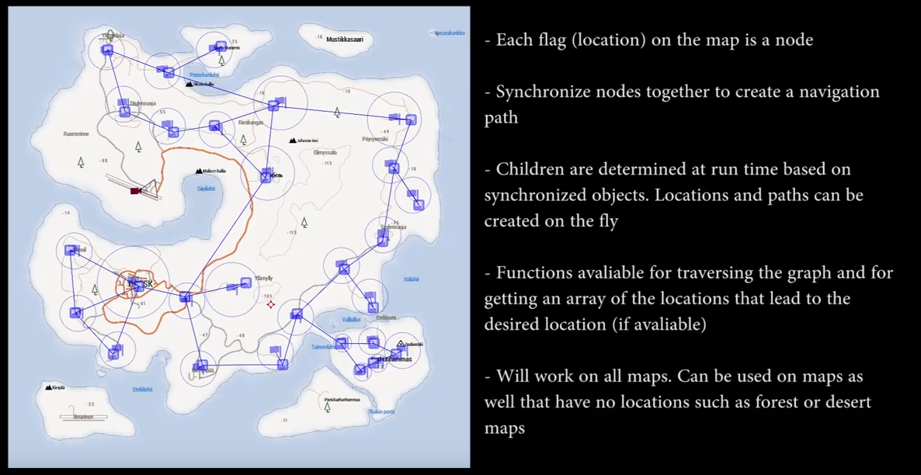Select the node right of the Taimenlahti label

(x=342, y=344)
